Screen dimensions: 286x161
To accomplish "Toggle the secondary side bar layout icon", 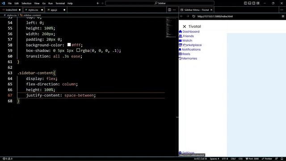I will pyautogui.click(x=254, y=3).
